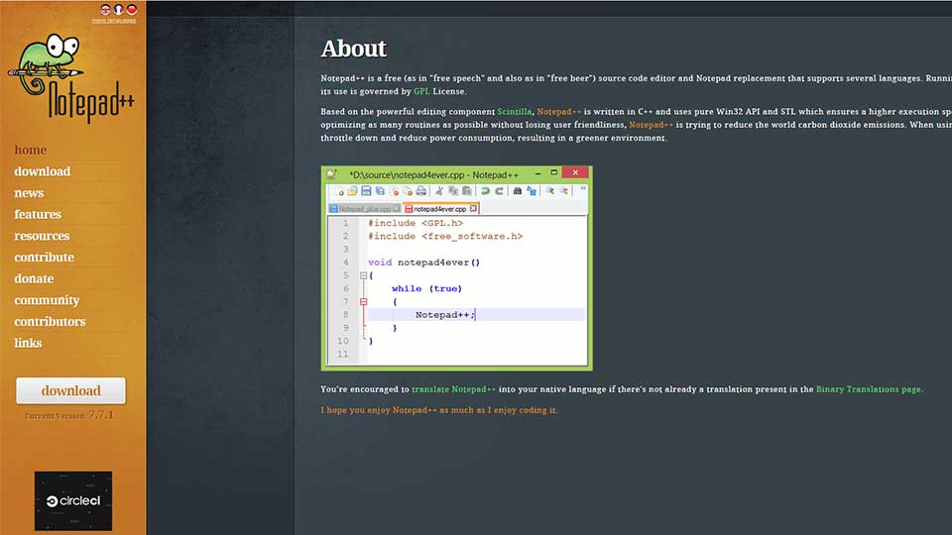This screenshot has height=535, width=952.
Task: Open the CircleCI advertisement banner
Action: click(73, 501)
